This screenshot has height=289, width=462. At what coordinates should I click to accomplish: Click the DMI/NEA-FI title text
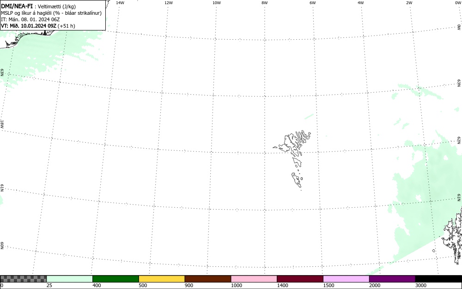tap(17, 6)
